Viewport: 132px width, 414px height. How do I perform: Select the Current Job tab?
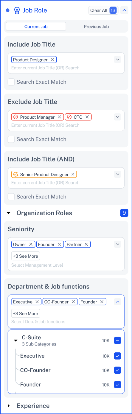36,27
